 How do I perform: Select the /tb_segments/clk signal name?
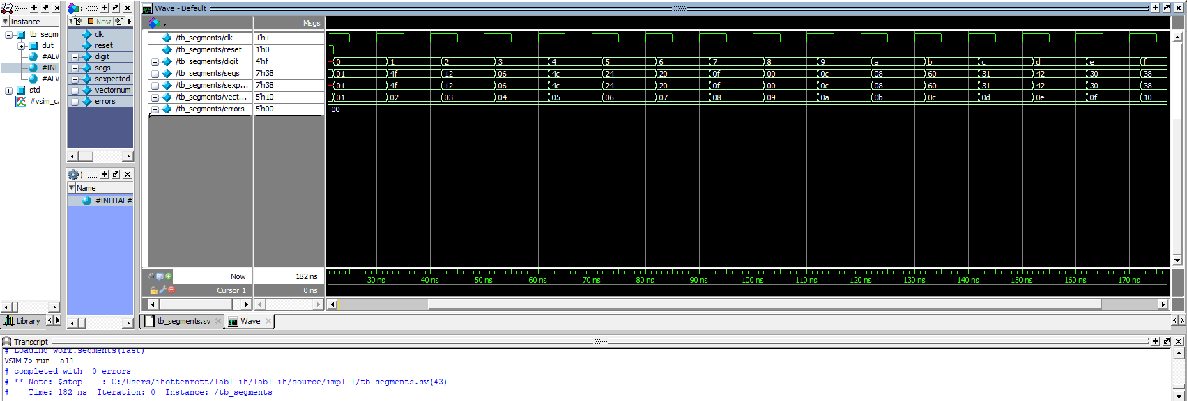(x=204, y=38)
